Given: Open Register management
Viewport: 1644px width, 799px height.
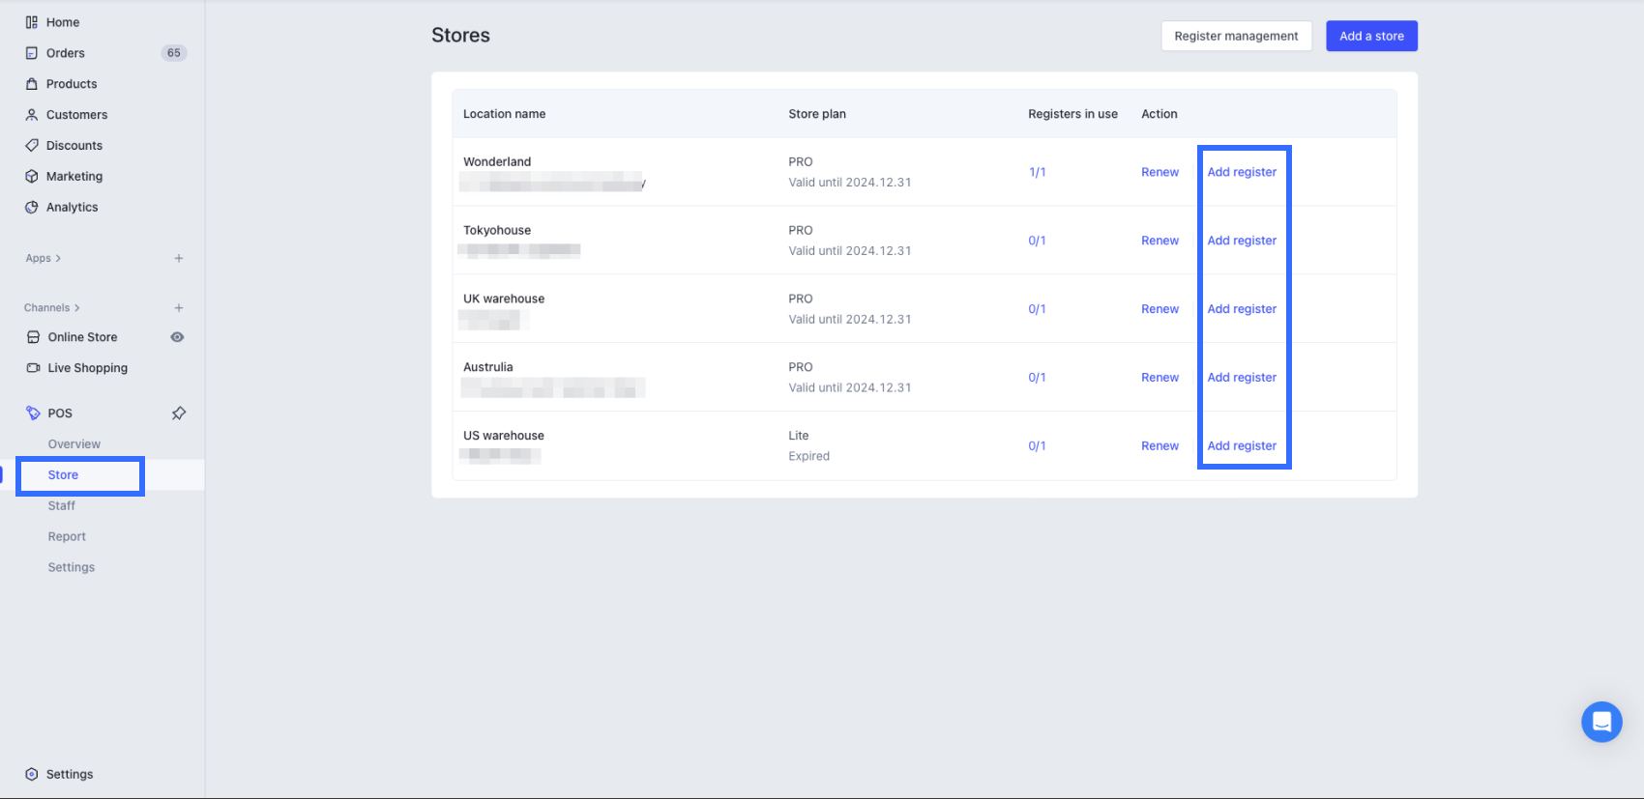Looking at the screenshot, I should tap(1236, 37).
